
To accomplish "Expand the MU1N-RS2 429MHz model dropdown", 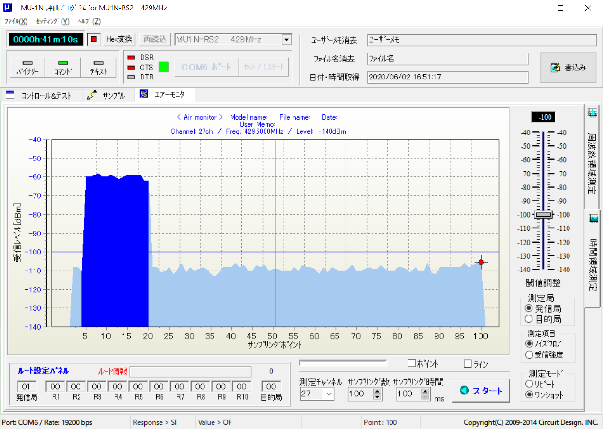I will point(286,40).
